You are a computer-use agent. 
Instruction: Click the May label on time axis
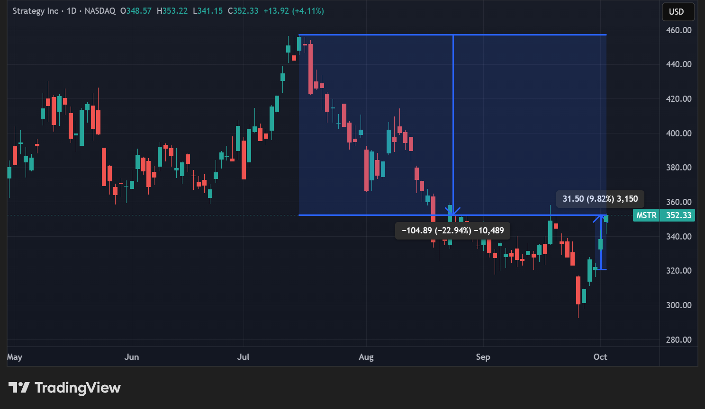pos(15,357)
